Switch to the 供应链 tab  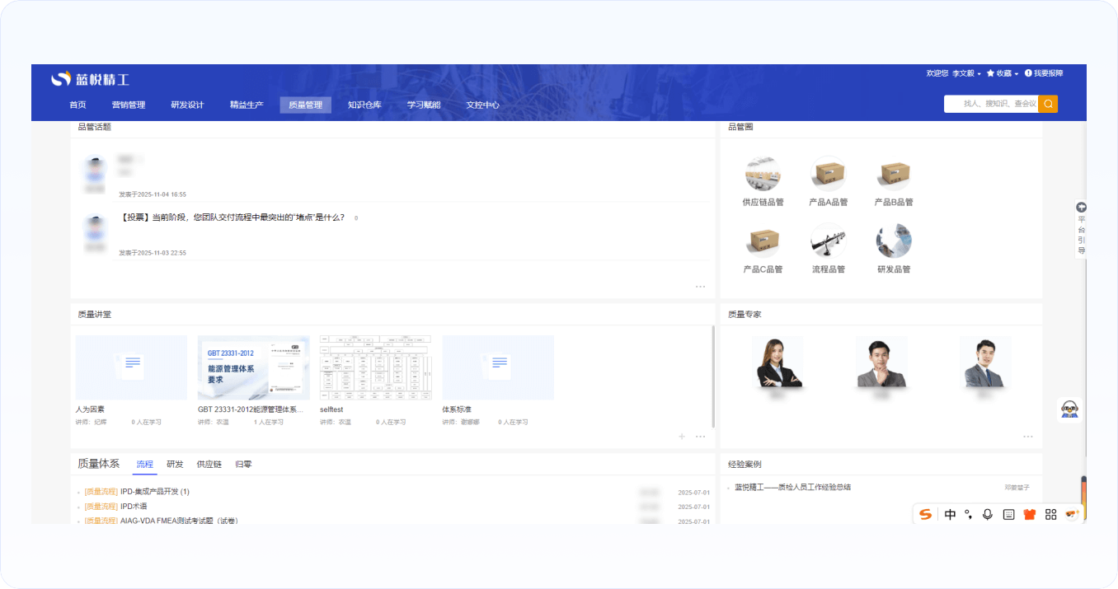click(x=209, y=465)
